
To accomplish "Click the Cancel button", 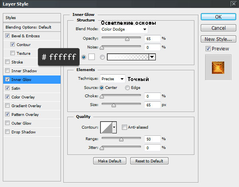I will 218,28.
